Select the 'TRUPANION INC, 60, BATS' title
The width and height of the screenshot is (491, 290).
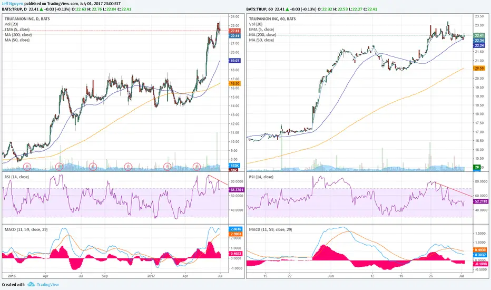(272, 19)
